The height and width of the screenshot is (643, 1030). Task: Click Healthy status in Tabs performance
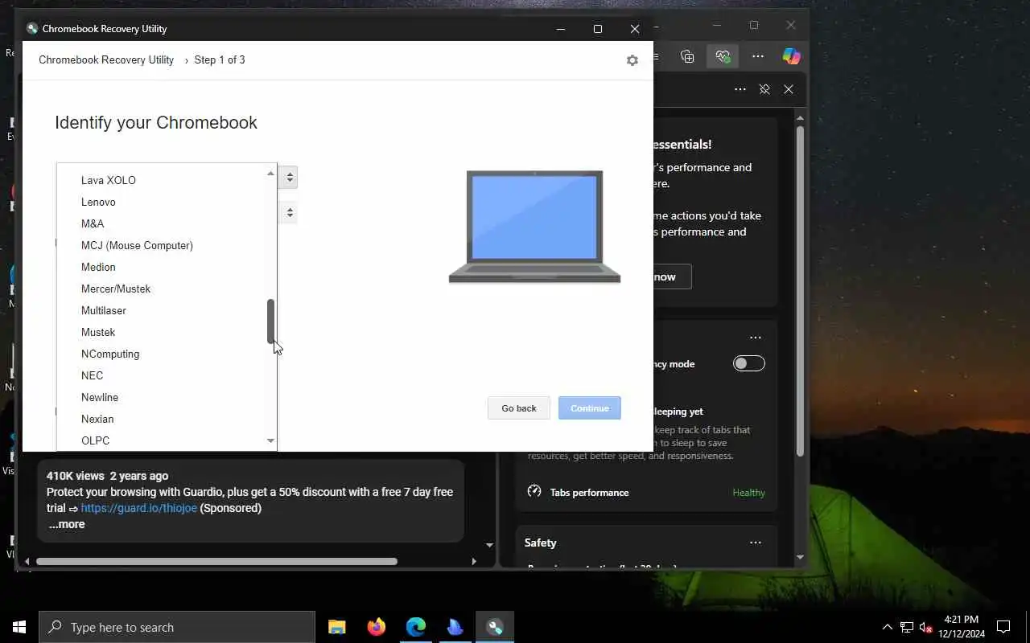pyautogui.click(x=748, y=492)
